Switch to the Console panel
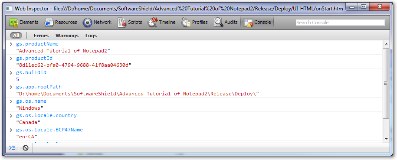 (257, 22)
